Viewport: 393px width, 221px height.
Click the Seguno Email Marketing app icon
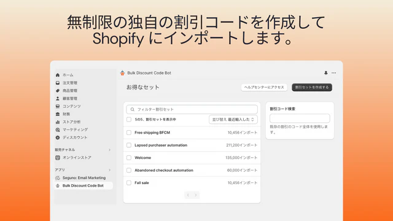click(x=58, y=177)
